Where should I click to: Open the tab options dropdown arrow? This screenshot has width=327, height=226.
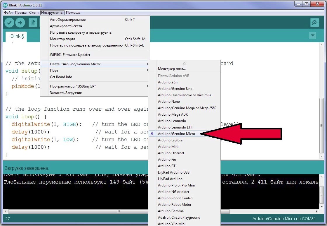tap(313, 36)
